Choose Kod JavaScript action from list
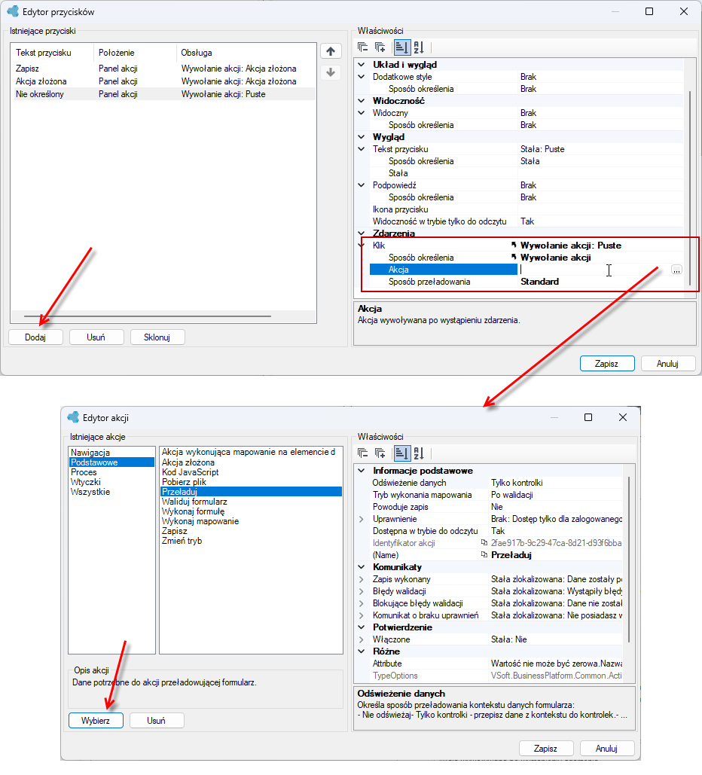Screen dimensions: 702x775 [191, 472]
